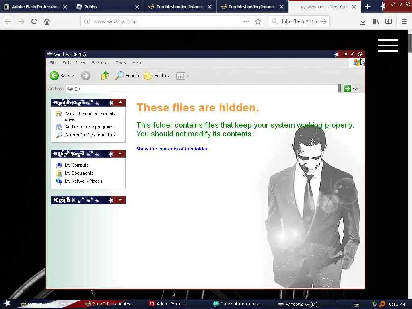
Task: Open Search in Explorer toolbar
Action: pos(127,76)
